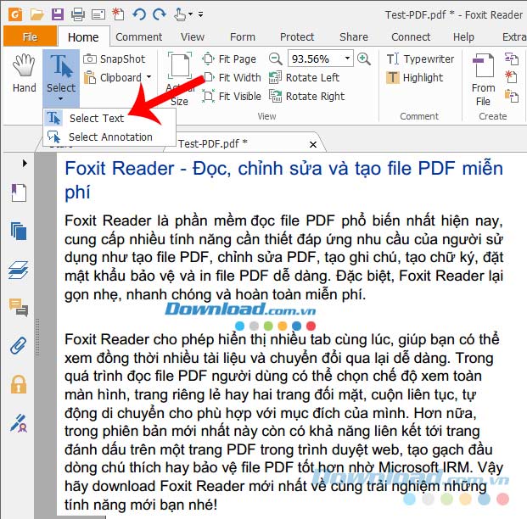Choose Select Text from dropdown
Image resolution: width=527 pixels, height=519 pixels.
109,118
